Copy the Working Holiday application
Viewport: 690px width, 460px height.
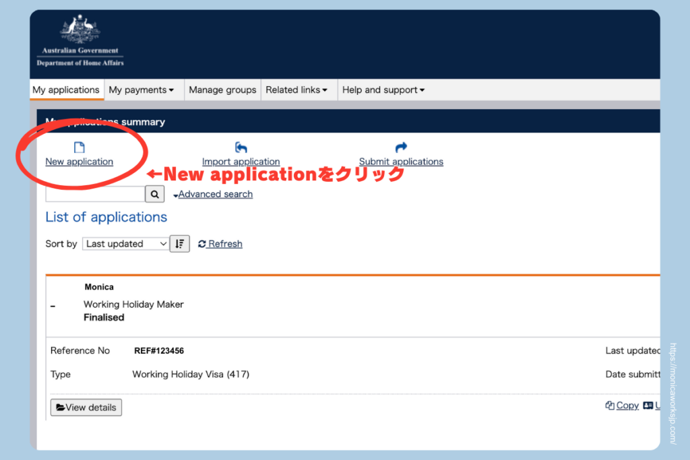click(622, 405)
